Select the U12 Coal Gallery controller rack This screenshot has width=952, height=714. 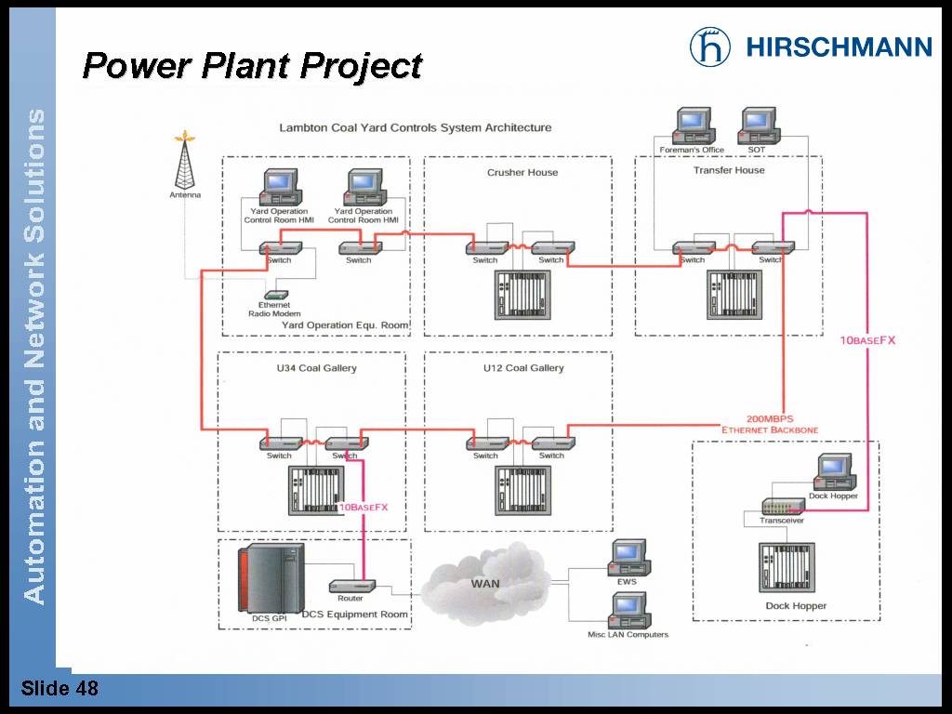pyautogui.click(x=518, y=490)
